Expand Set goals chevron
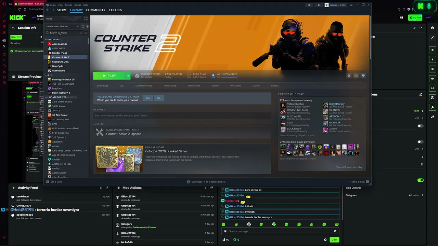438x246 pixels. 422,195
